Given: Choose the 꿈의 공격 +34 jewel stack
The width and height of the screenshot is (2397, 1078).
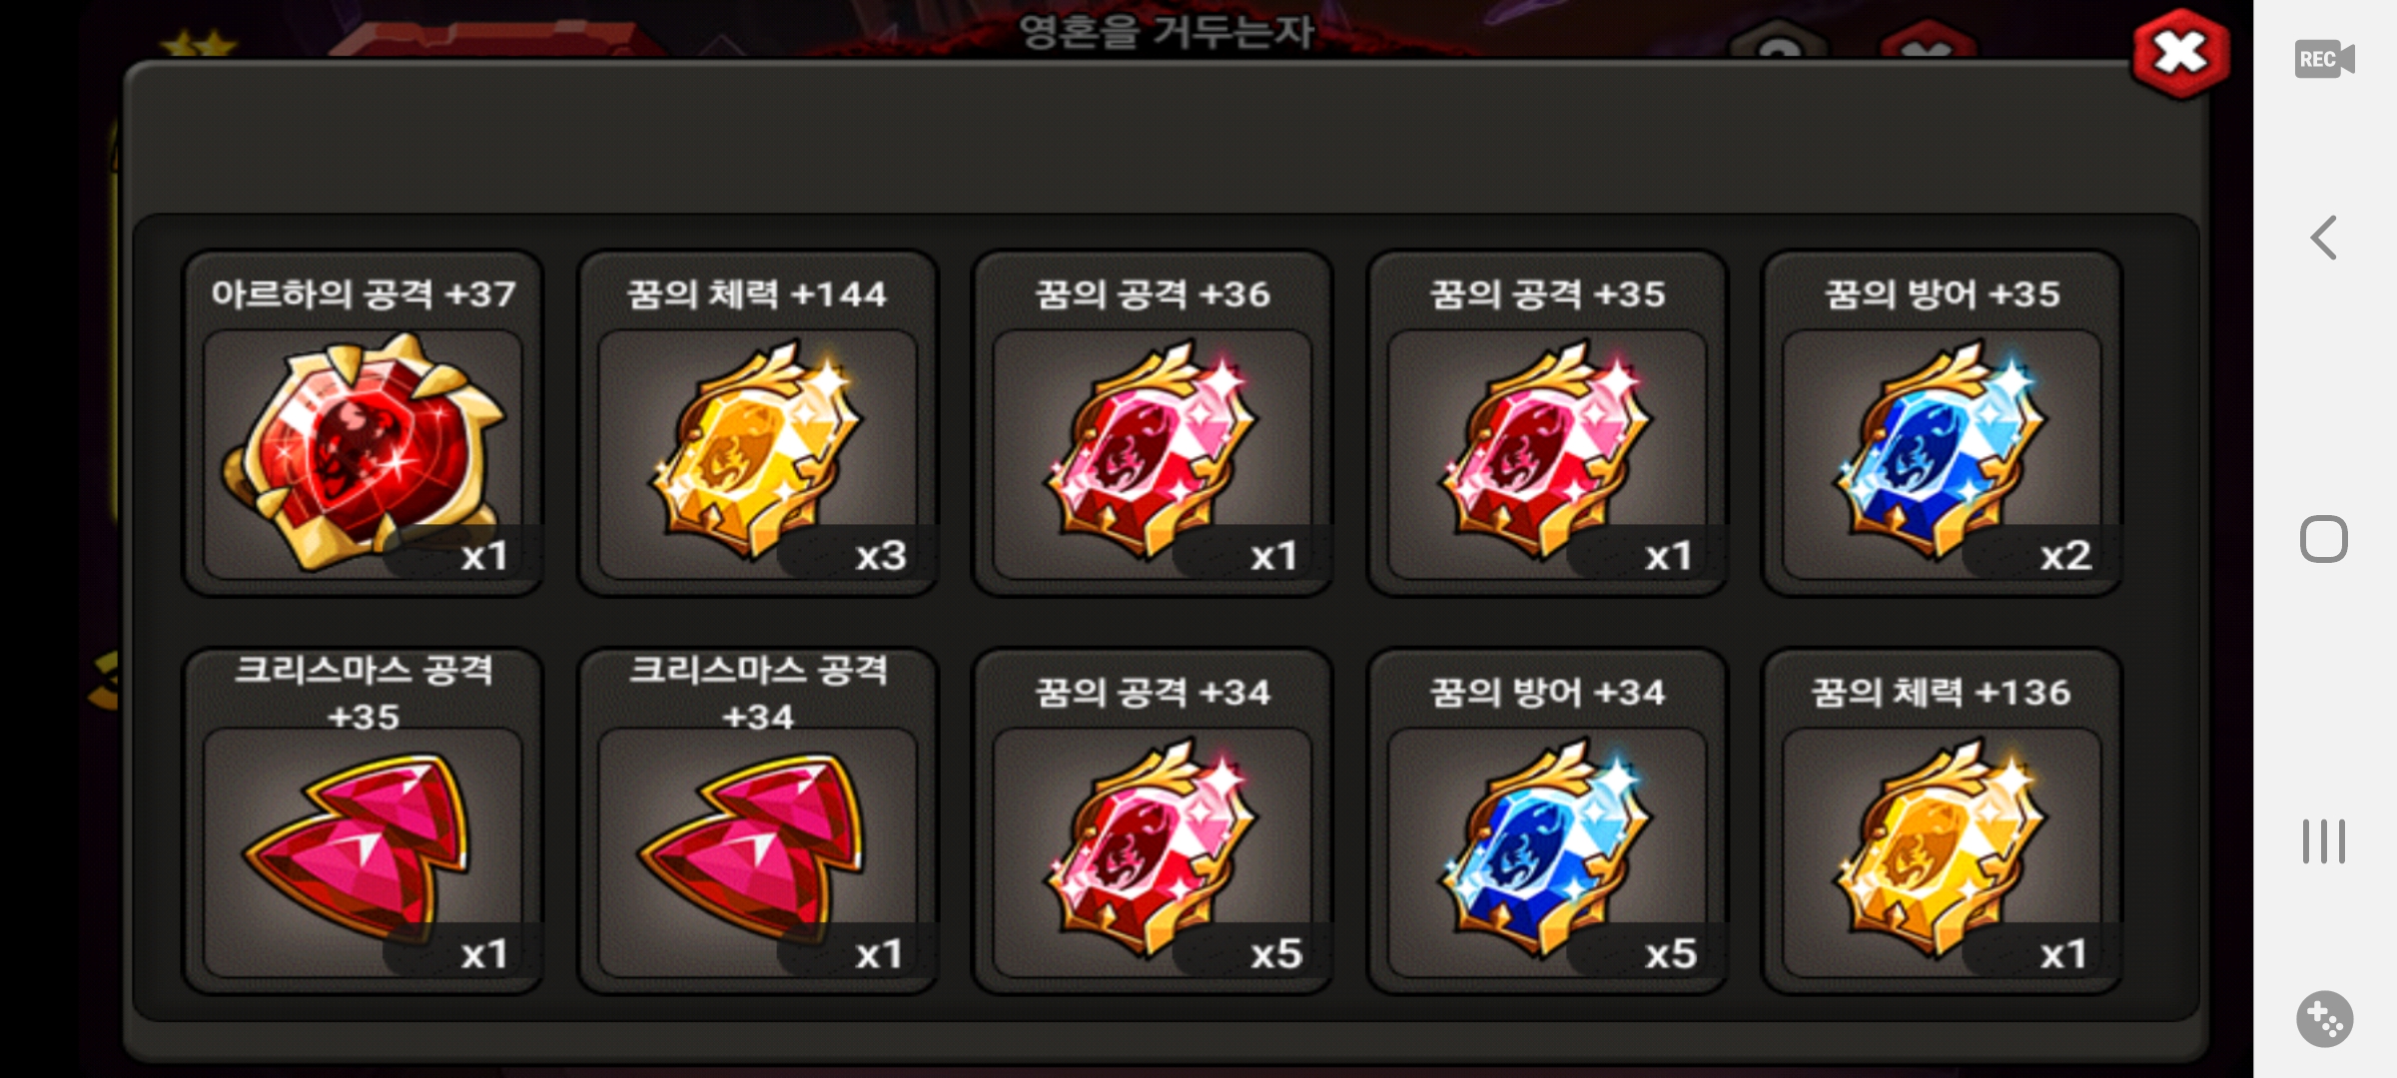Looking at the screenshot, I should coord(1152,852).
